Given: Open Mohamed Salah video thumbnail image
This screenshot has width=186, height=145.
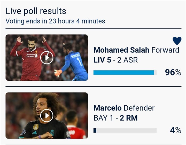Looking at the screenshot, I should [x=47, y=58].
